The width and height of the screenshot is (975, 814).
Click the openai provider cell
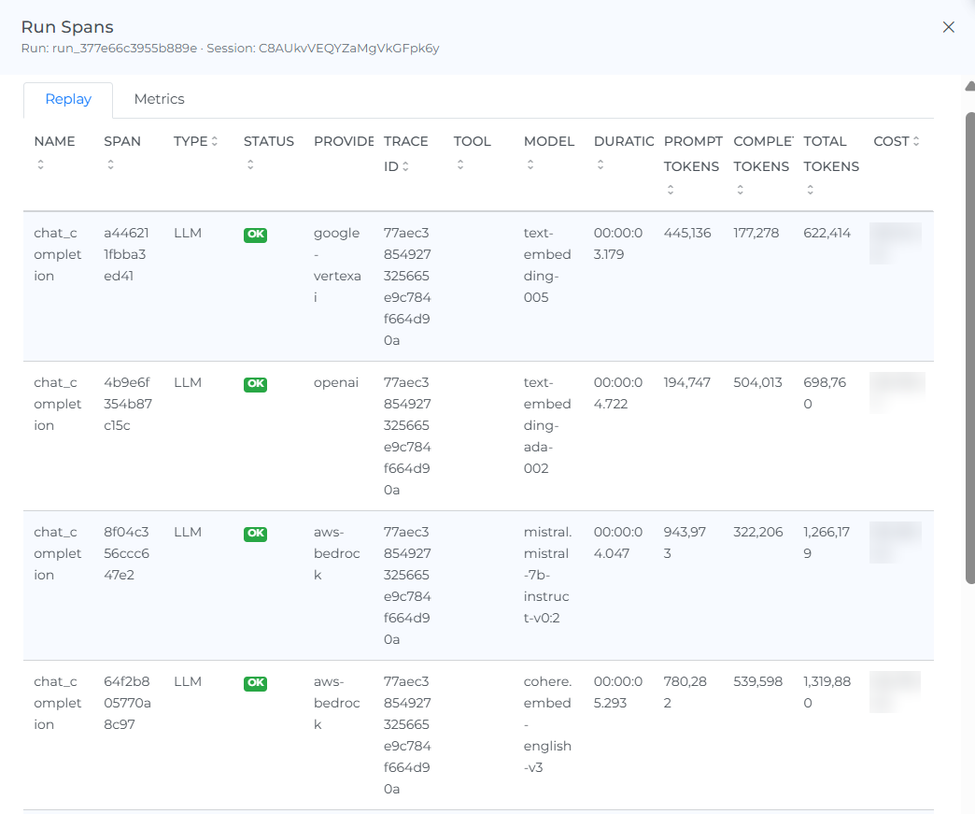pos(336,383)
